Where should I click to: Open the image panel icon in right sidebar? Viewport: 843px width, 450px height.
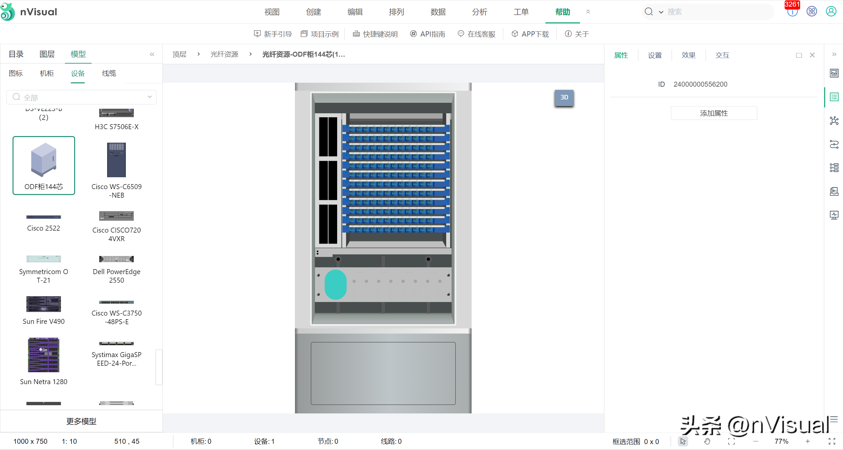click(834, 73)
